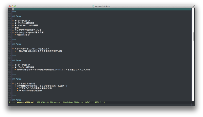Click the line '解析'
Viewport: 203px width, 117px height.
pos(16,28)
